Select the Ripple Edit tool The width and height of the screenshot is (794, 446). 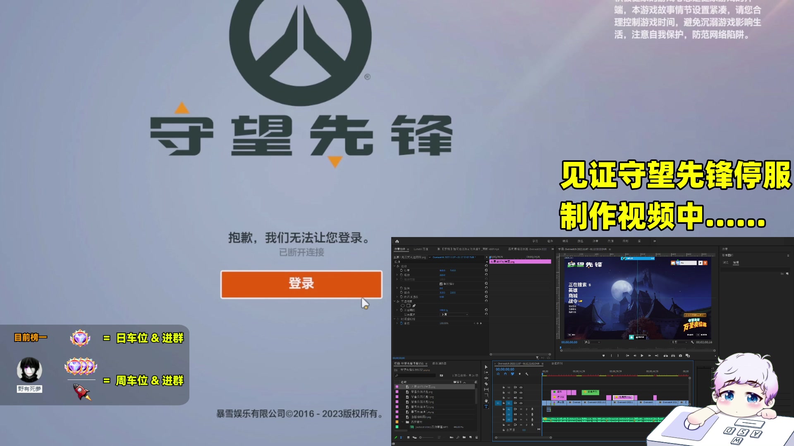[486, 378]
